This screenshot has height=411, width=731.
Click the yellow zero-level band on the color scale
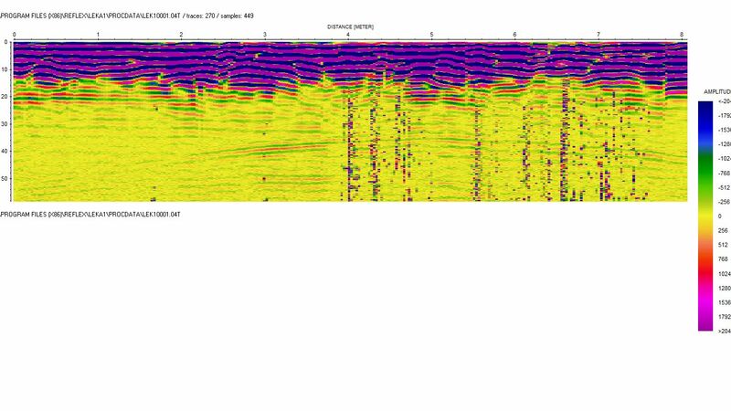point(706,216)
